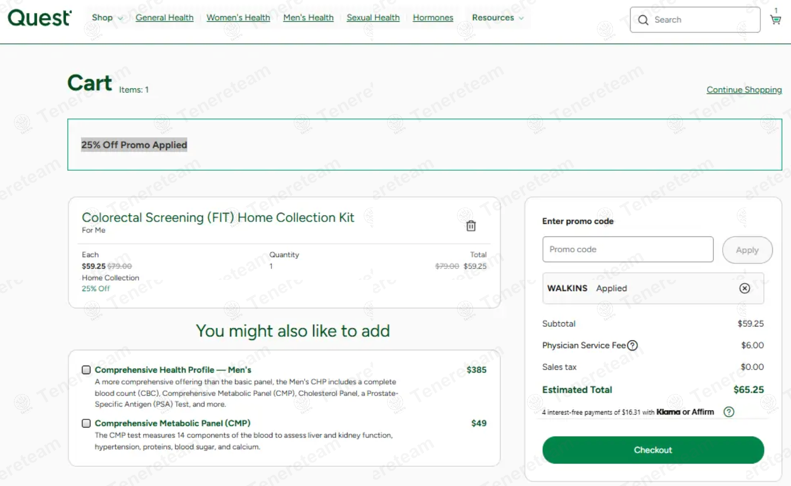Open the Men's Health menu
Screen dimensions: 791x486
coord(308,18)
